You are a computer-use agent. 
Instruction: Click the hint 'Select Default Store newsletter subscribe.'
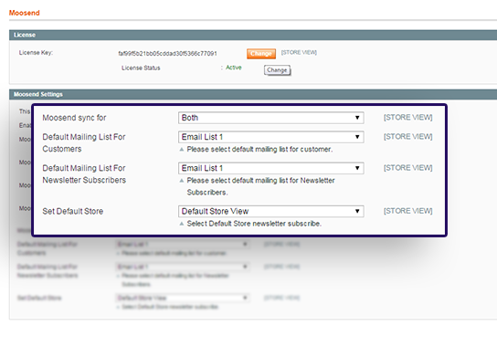tap(254, 224)
